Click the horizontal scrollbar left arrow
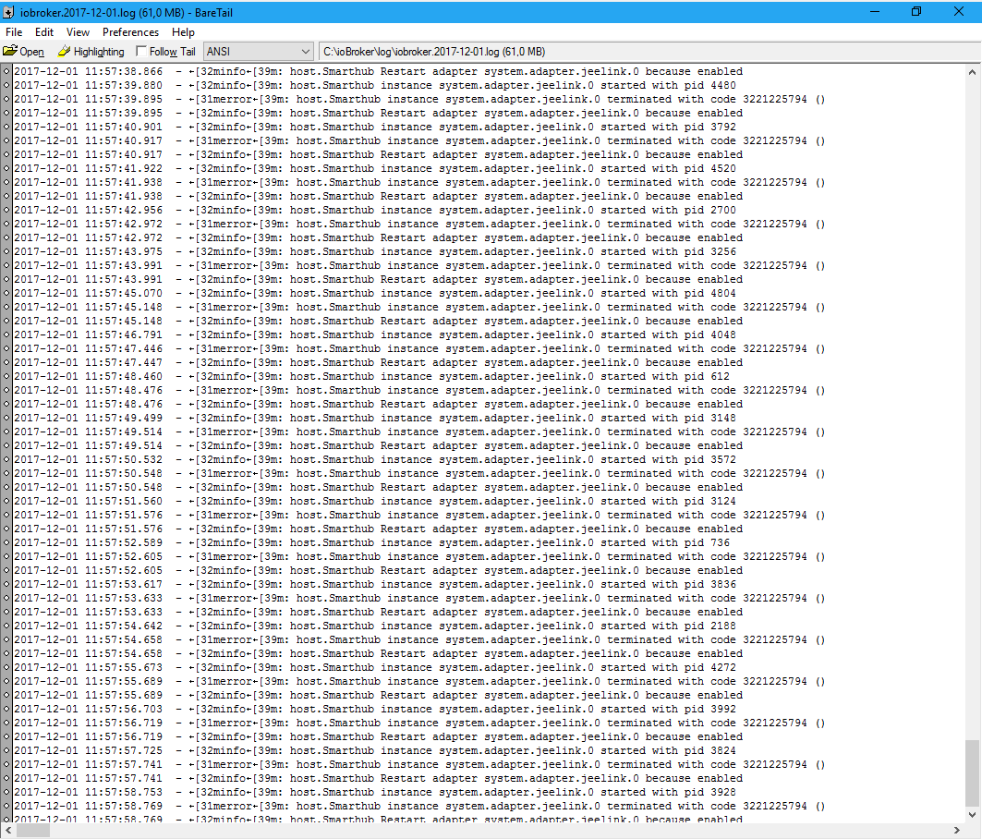Screen dimensions: 982x839 click(7, 831)
